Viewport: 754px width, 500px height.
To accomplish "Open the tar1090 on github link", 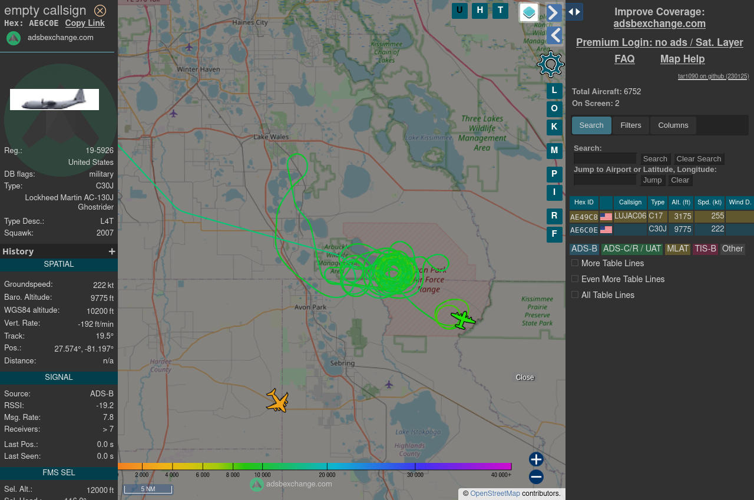I will tap(713, 77).
